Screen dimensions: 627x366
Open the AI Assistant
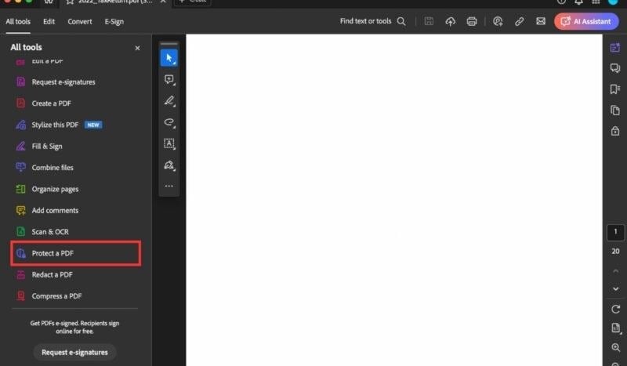(x=586, y=22)
